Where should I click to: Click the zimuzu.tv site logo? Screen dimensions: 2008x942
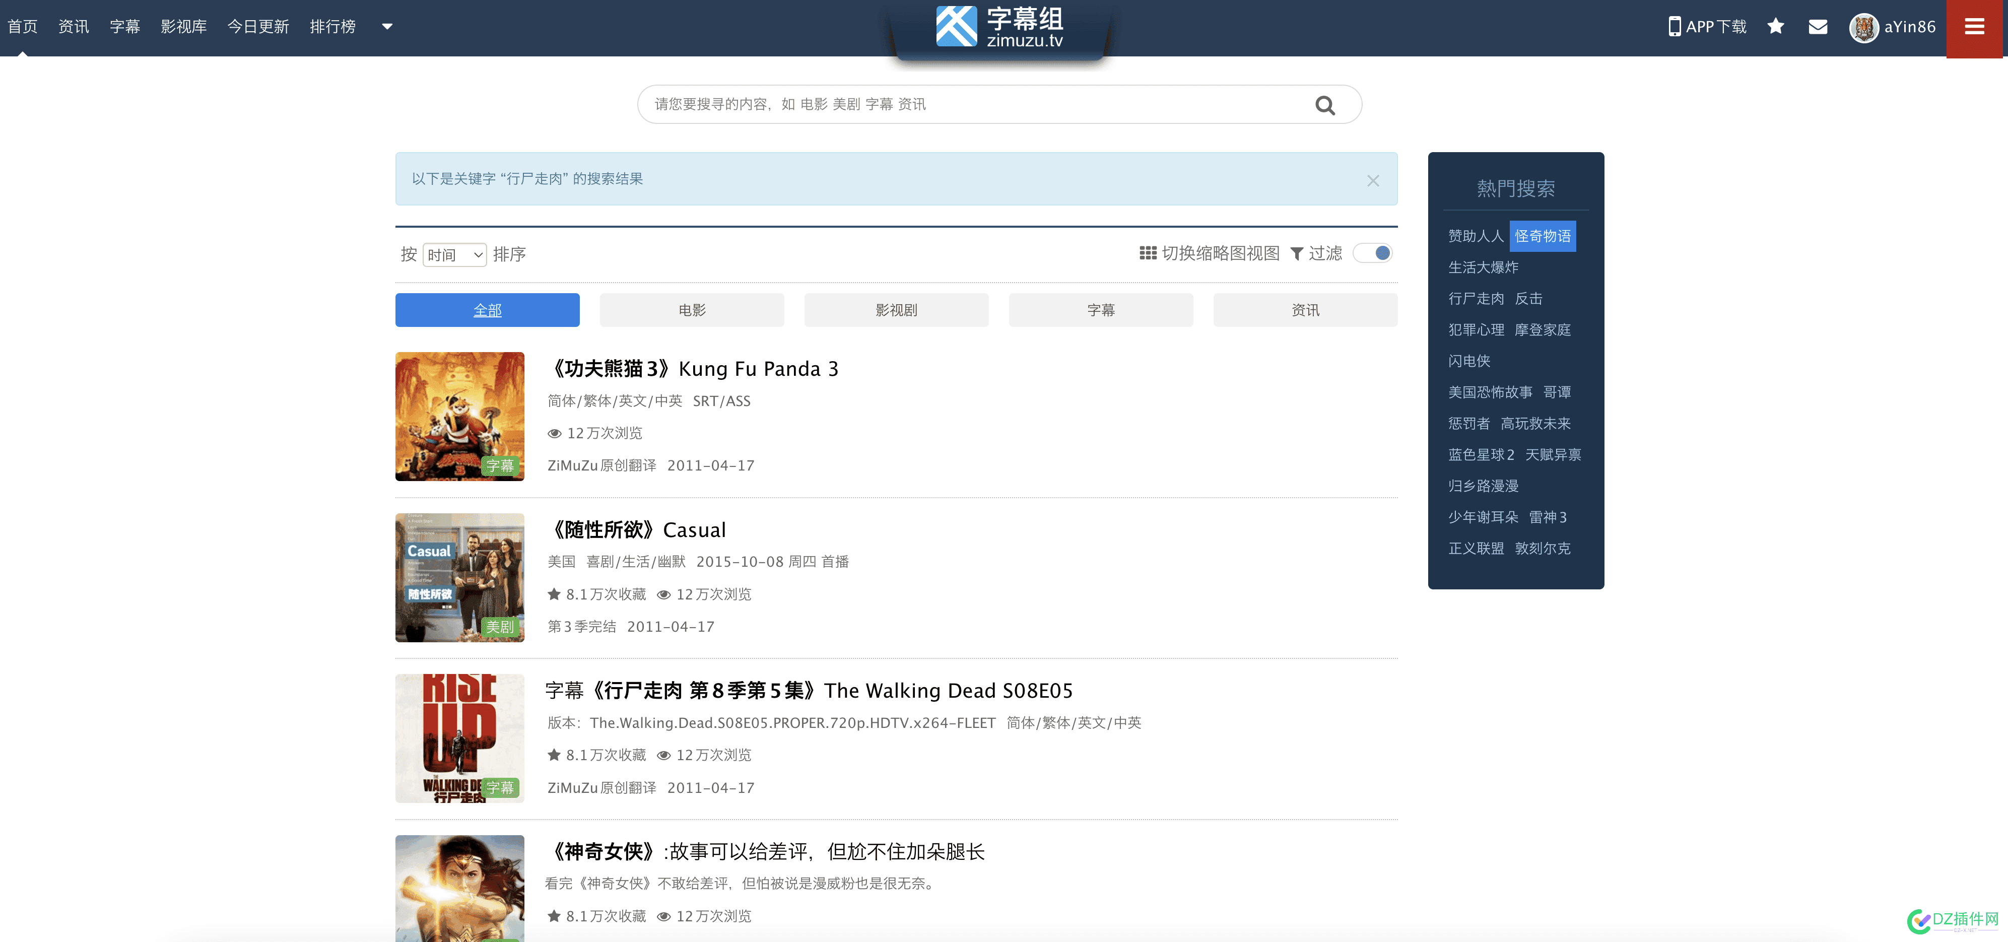(999, 27)
